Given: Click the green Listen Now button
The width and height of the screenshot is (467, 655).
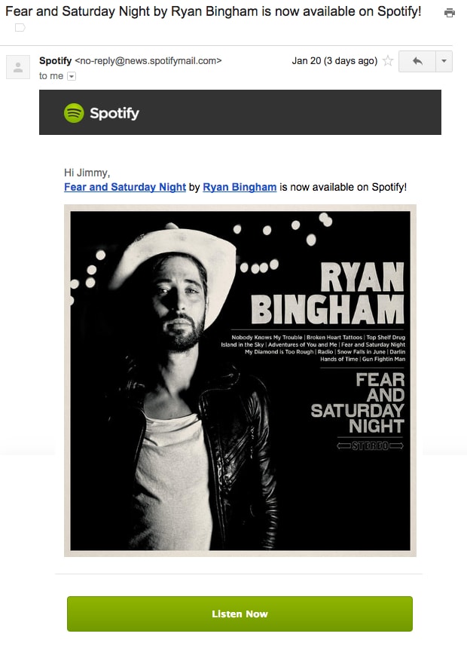Looking at the screenshot, I should click(x=240, y=614).
